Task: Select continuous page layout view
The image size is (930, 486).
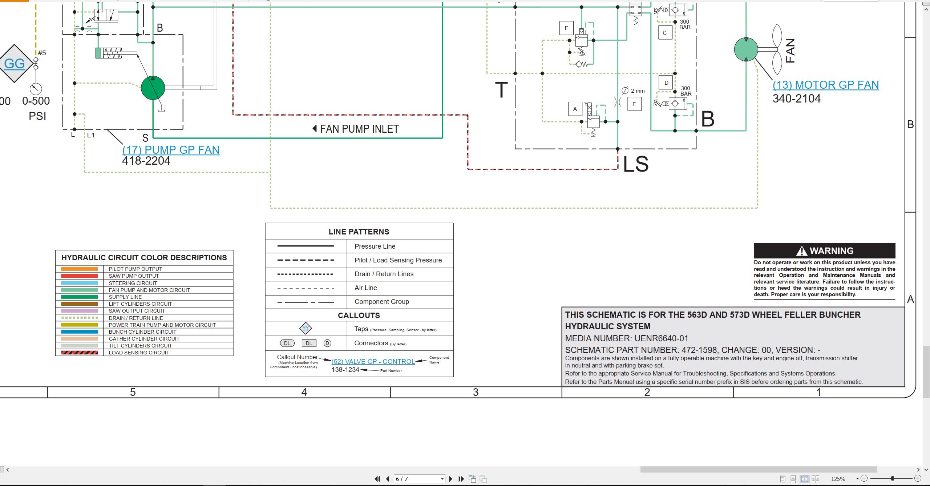Action: tap(793, 479)
